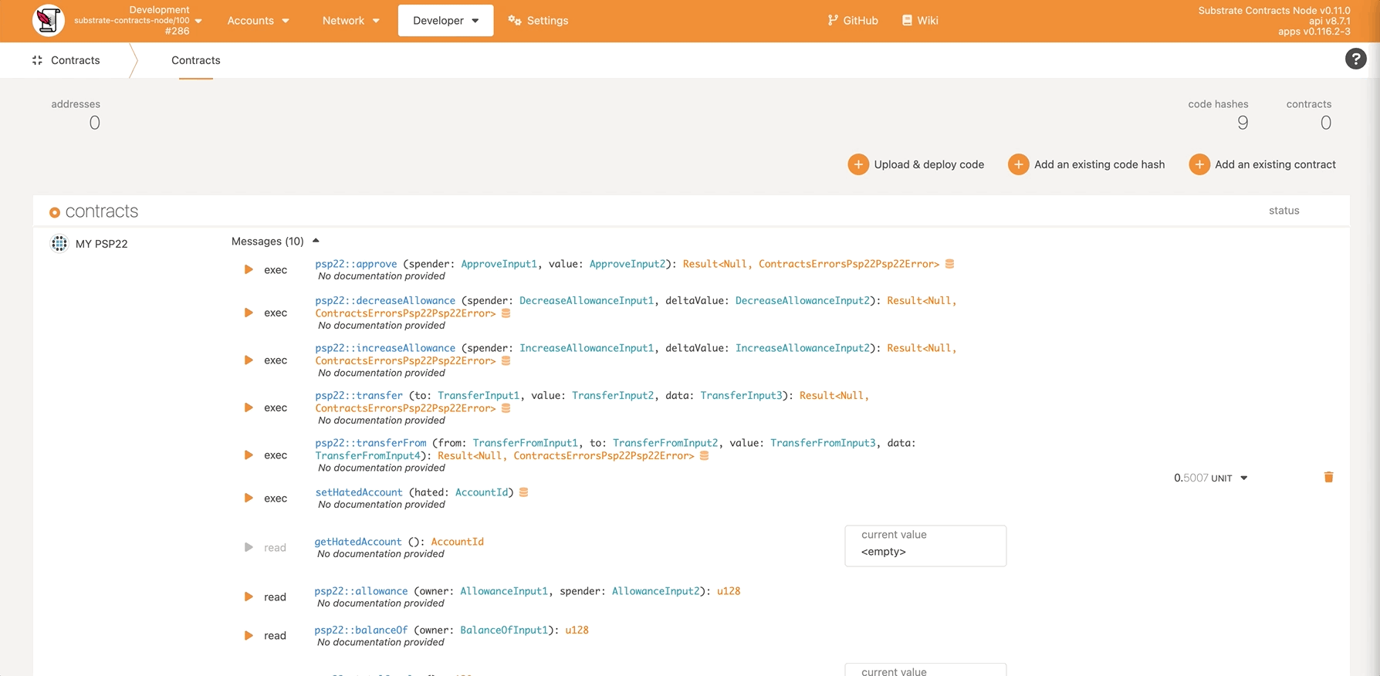
Task: Click the contracts section heading
Action: pyautogui.click(x=102, y=211)
